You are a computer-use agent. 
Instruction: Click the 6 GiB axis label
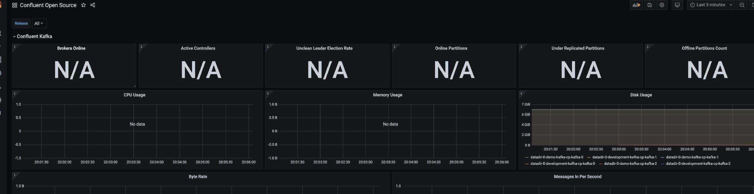pyautogui.click(x=526, y=114)
